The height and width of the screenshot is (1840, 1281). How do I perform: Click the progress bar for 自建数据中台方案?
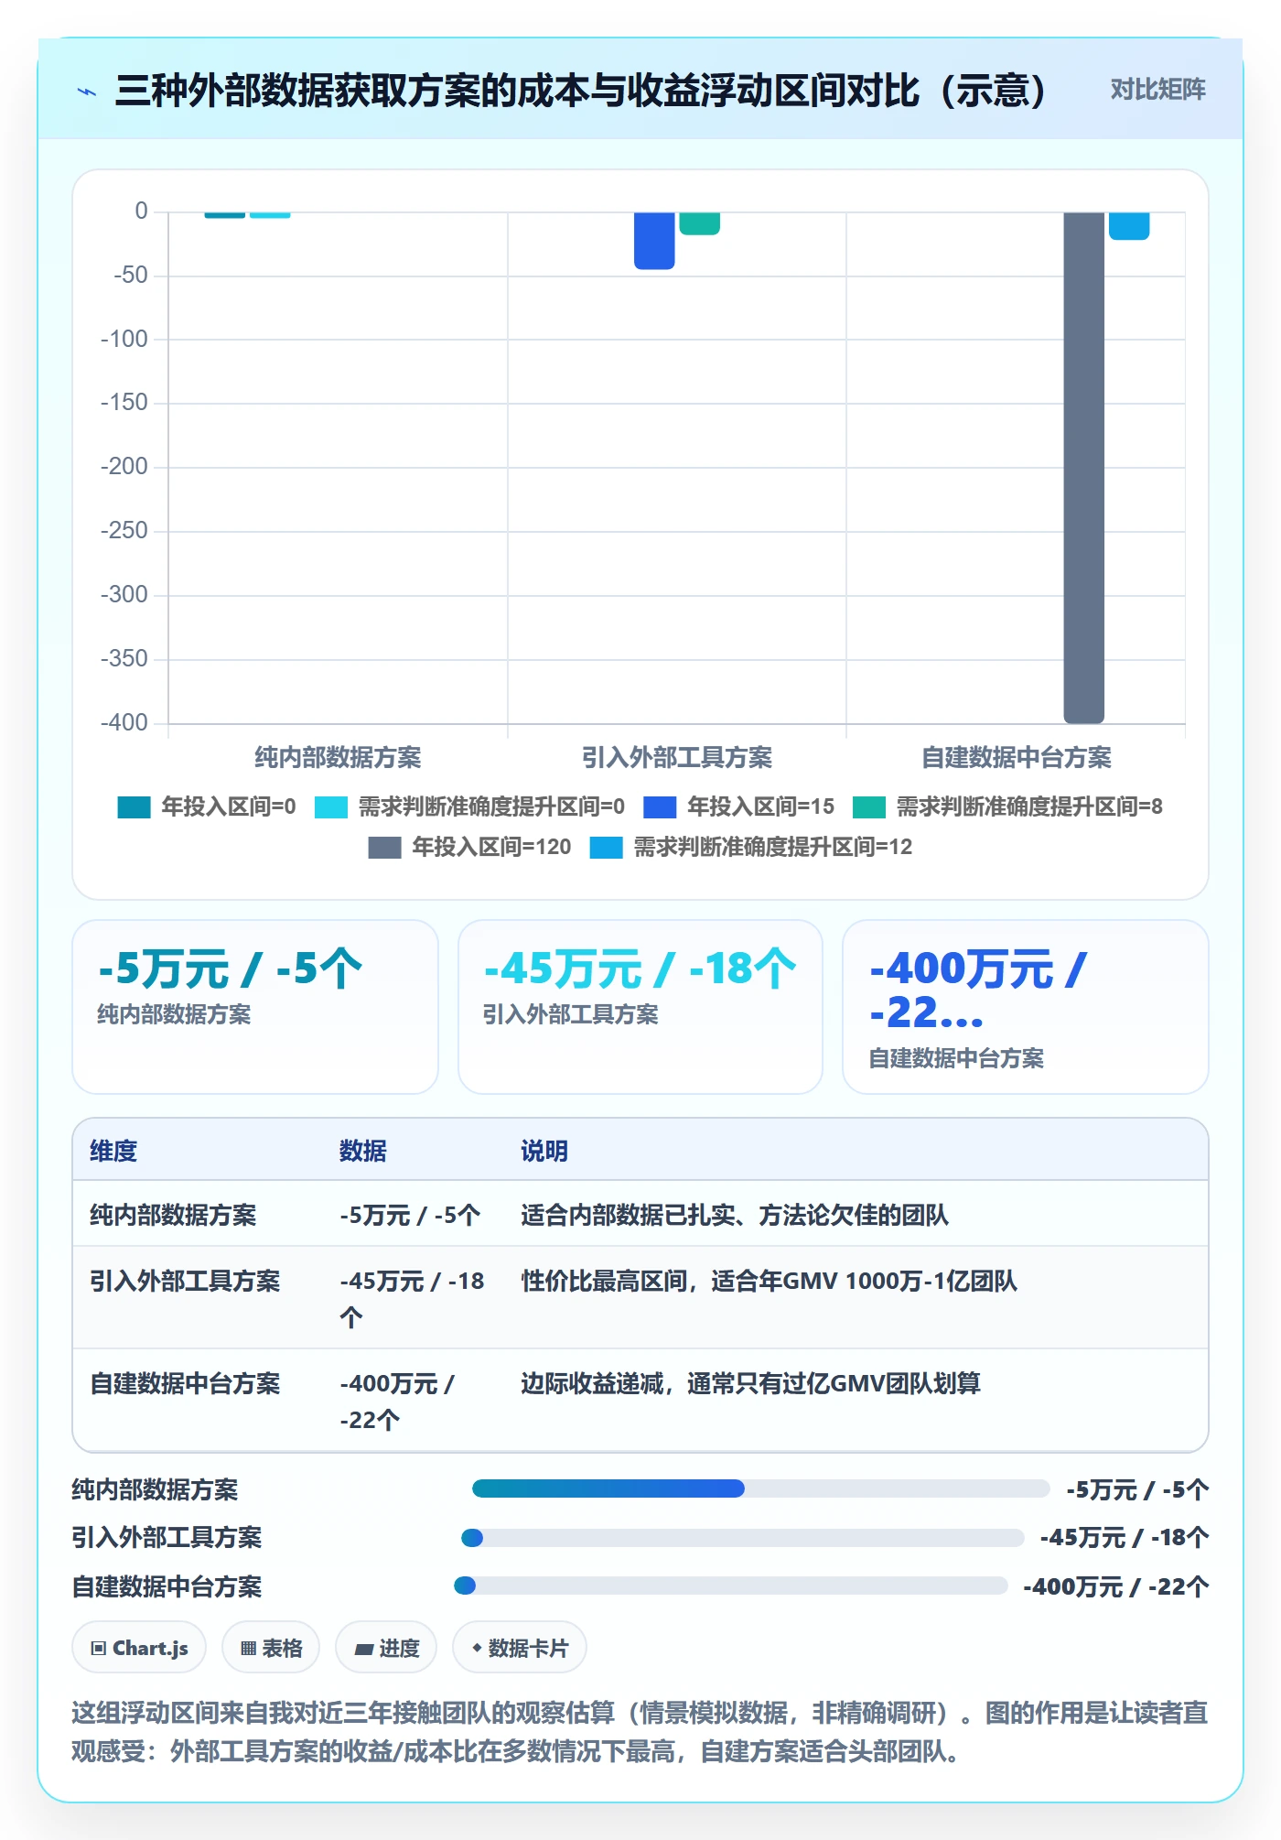[731, 1586]
